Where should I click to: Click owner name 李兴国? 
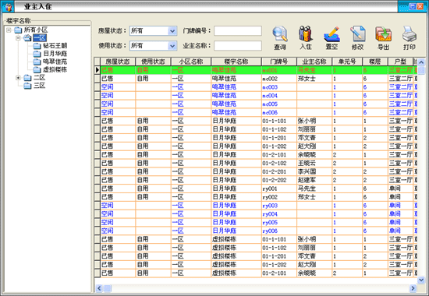(307, 171)
